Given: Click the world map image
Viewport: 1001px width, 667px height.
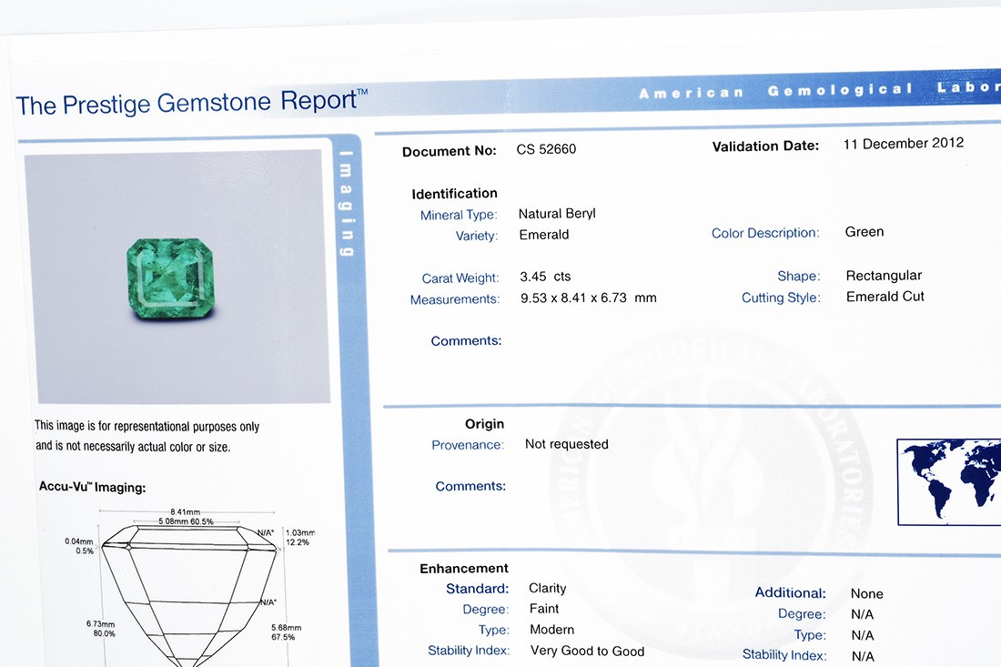Looking at the screenshot, I should coord(948,482).
